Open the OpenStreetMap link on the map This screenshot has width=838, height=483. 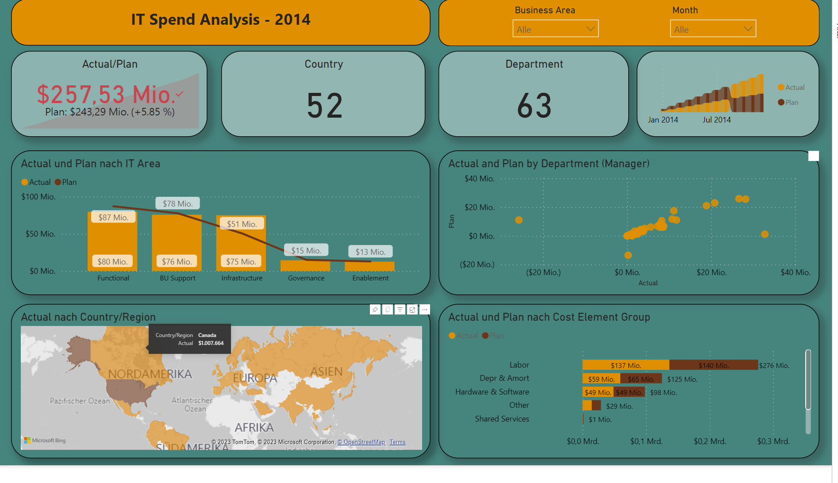pos(361,442)
